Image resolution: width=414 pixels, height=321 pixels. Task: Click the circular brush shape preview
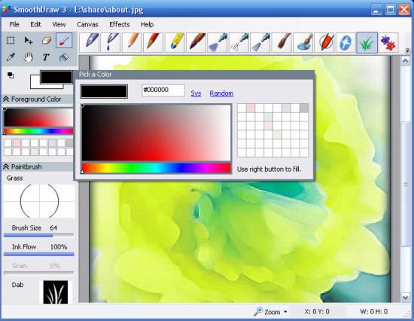(x=39, y=201)
